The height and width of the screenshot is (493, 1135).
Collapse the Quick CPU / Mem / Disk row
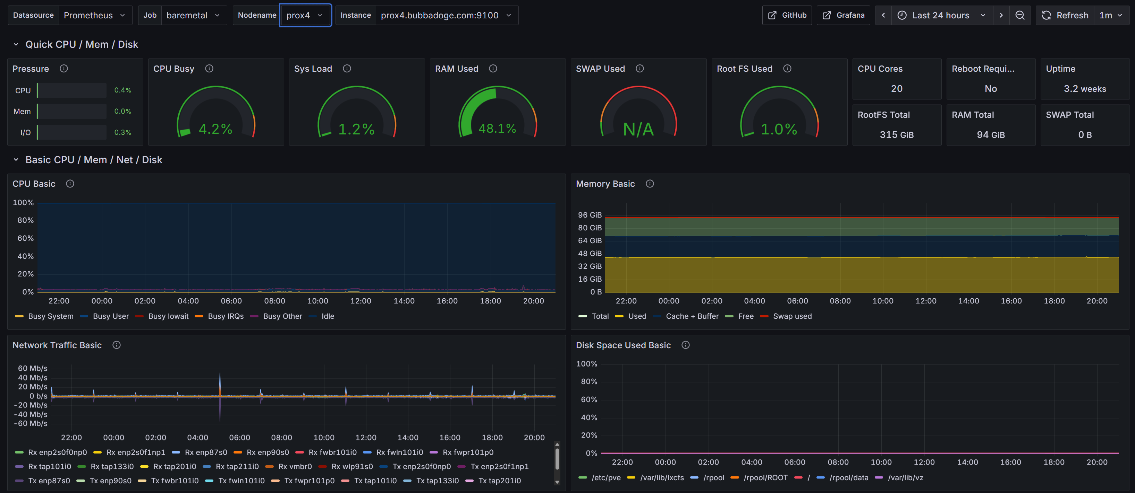16,44
